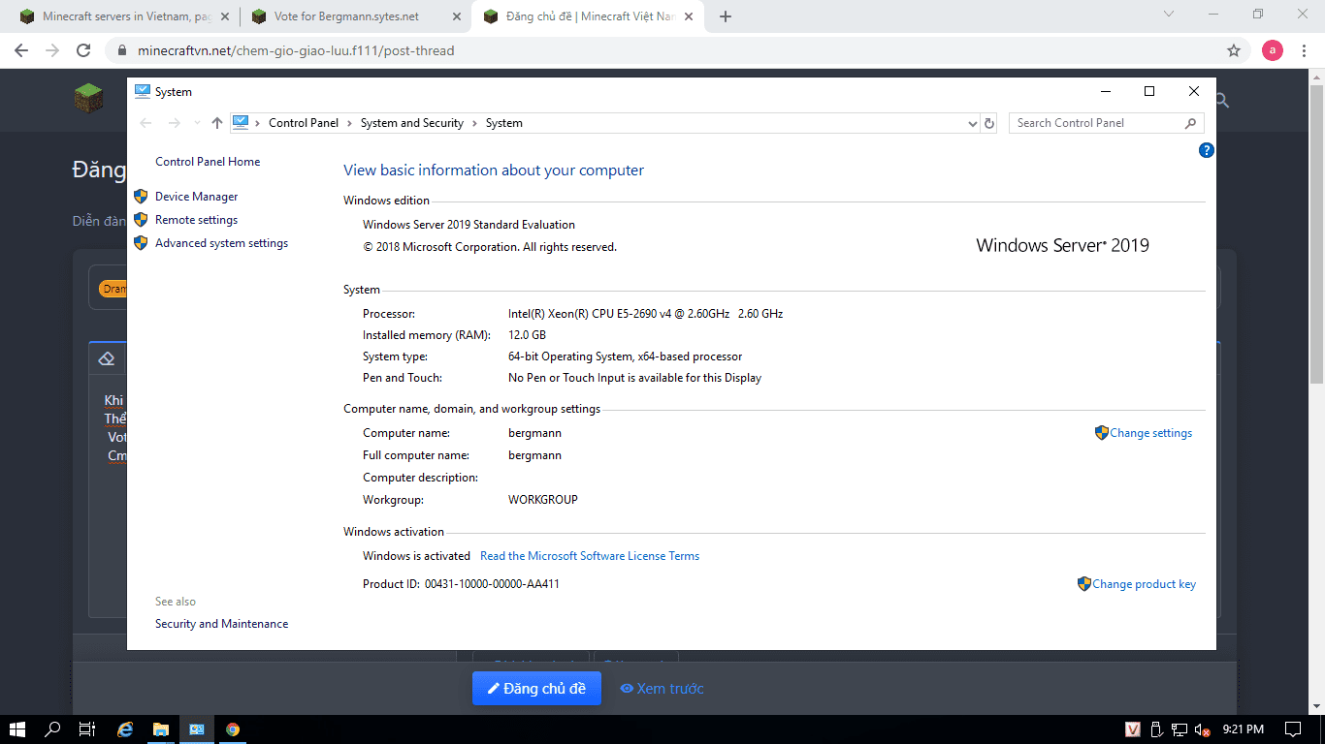The height and width of the screenshot is (744, 1325).
Task: Click the blue Đăng chủ đề button
Action: [536, 689]
